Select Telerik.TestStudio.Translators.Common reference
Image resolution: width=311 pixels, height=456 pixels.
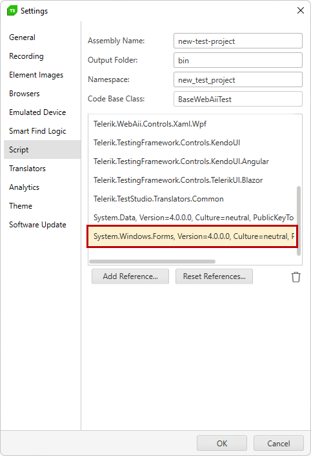click(192, 199)
